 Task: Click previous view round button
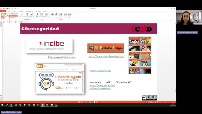pos(95,102)
